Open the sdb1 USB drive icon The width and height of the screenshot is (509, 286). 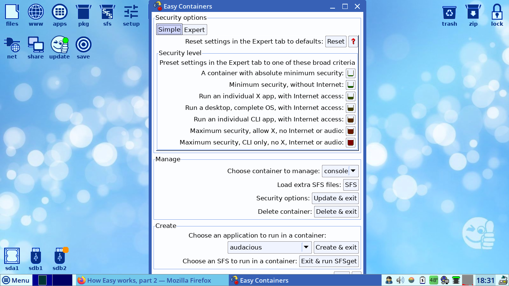point(36,259)
